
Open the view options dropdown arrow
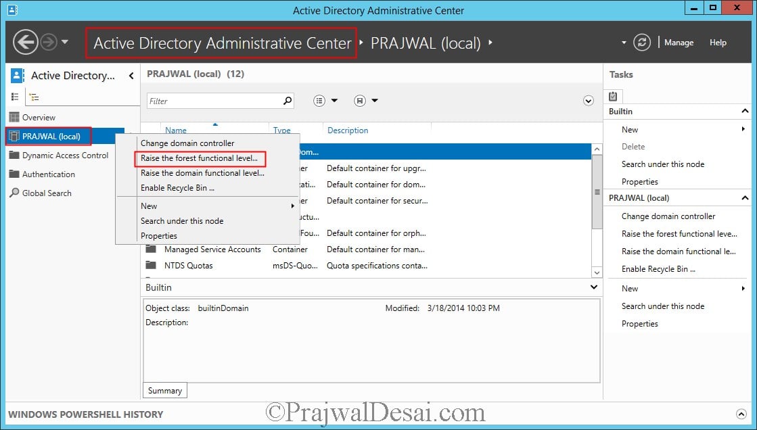(334, 100)
